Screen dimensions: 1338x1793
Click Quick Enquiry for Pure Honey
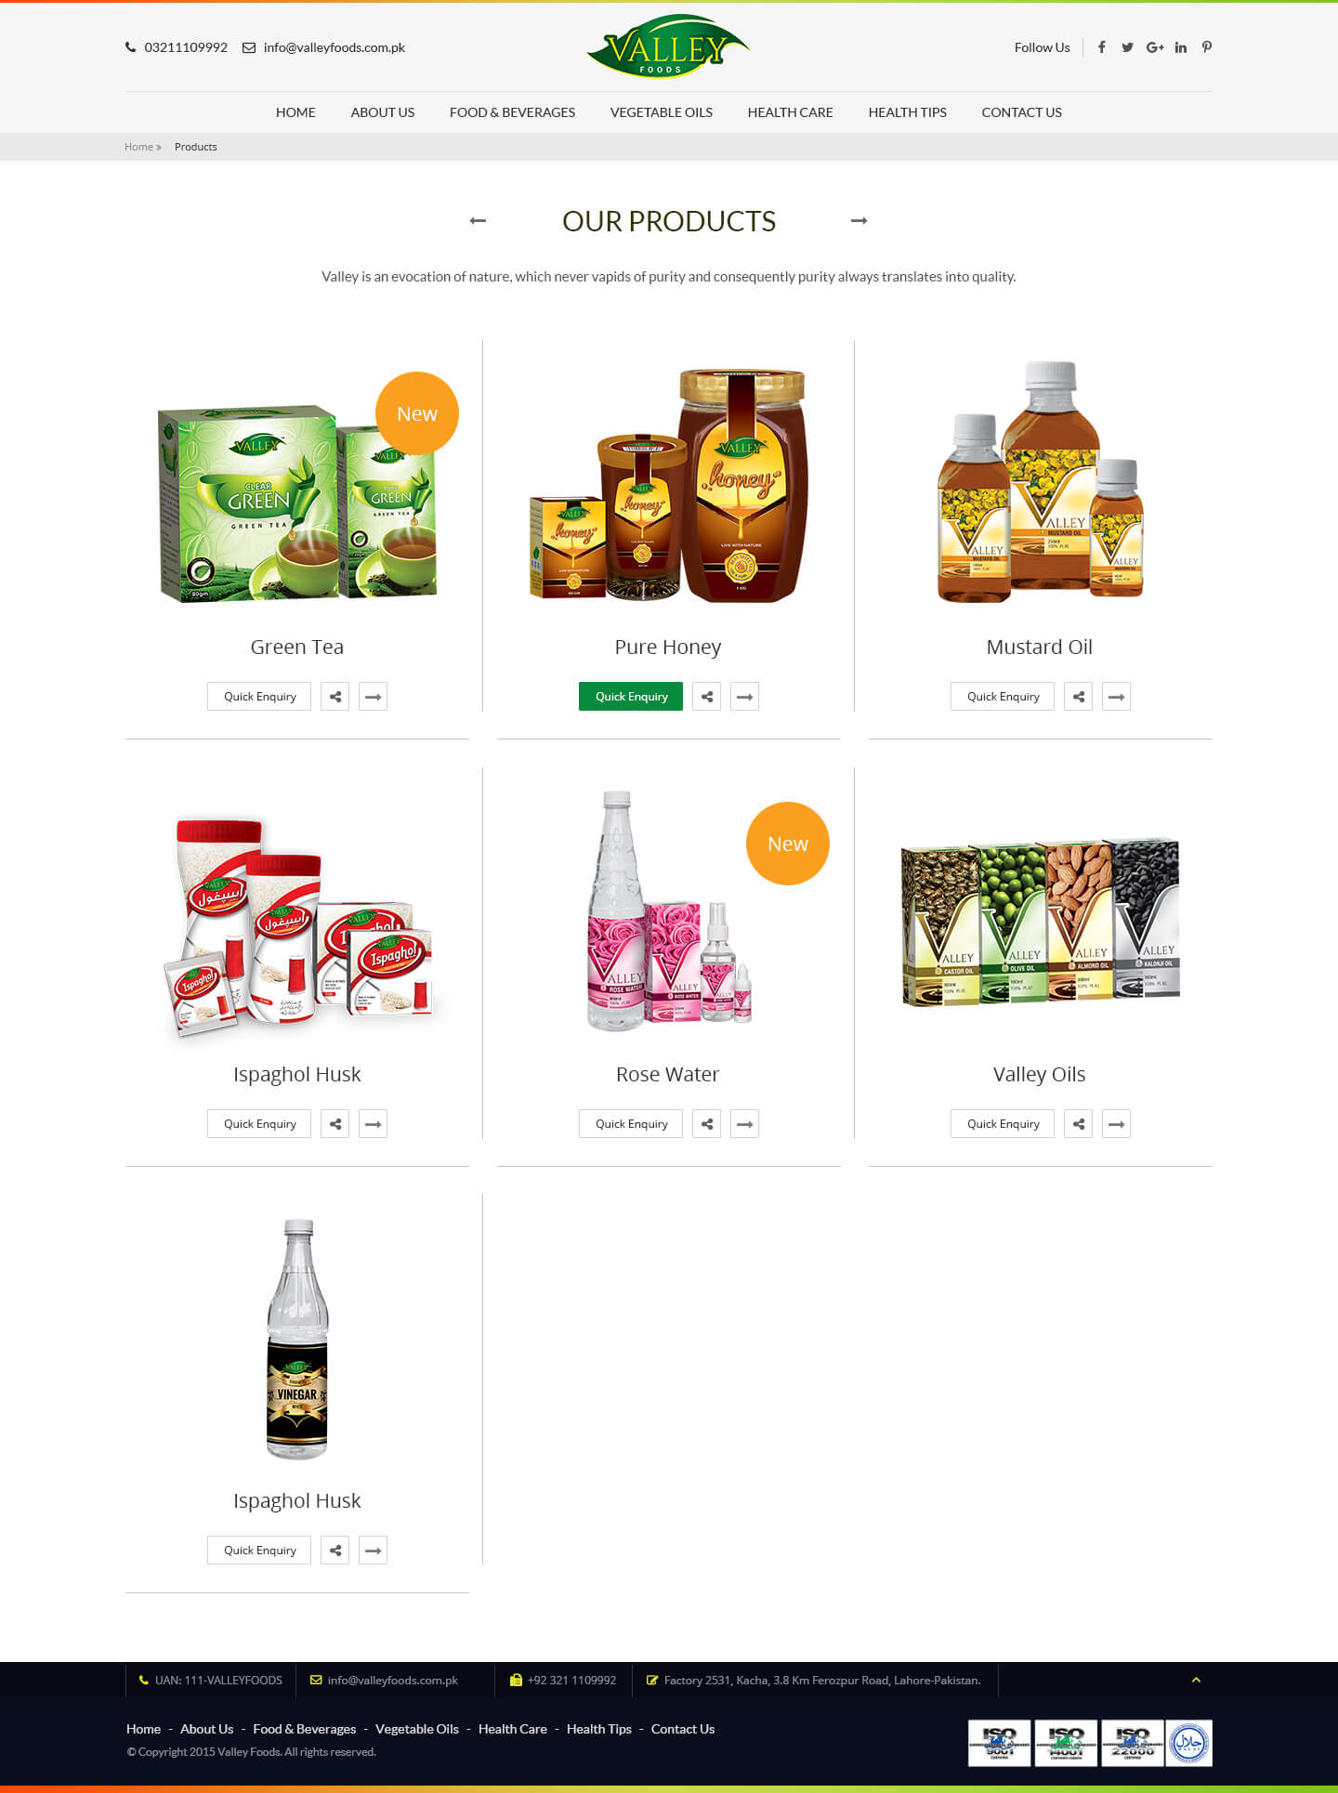(x=631, y=697)
